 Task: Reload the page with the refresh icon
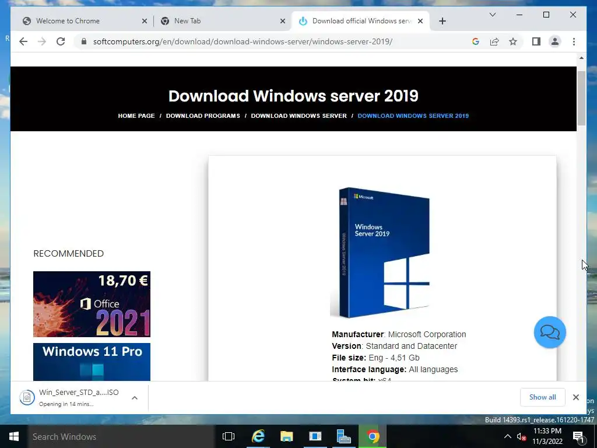tap(61, 41)
